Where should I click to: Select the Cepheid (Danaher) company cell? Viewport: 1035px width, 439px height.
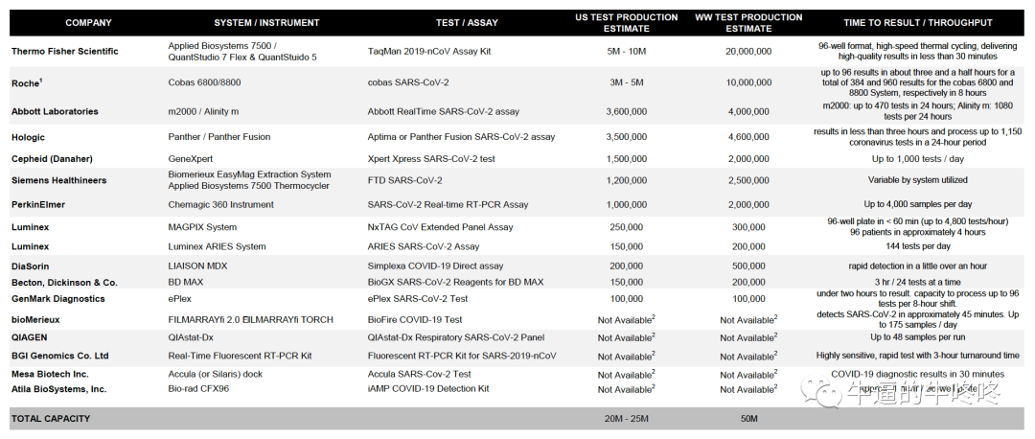[52, 158]
